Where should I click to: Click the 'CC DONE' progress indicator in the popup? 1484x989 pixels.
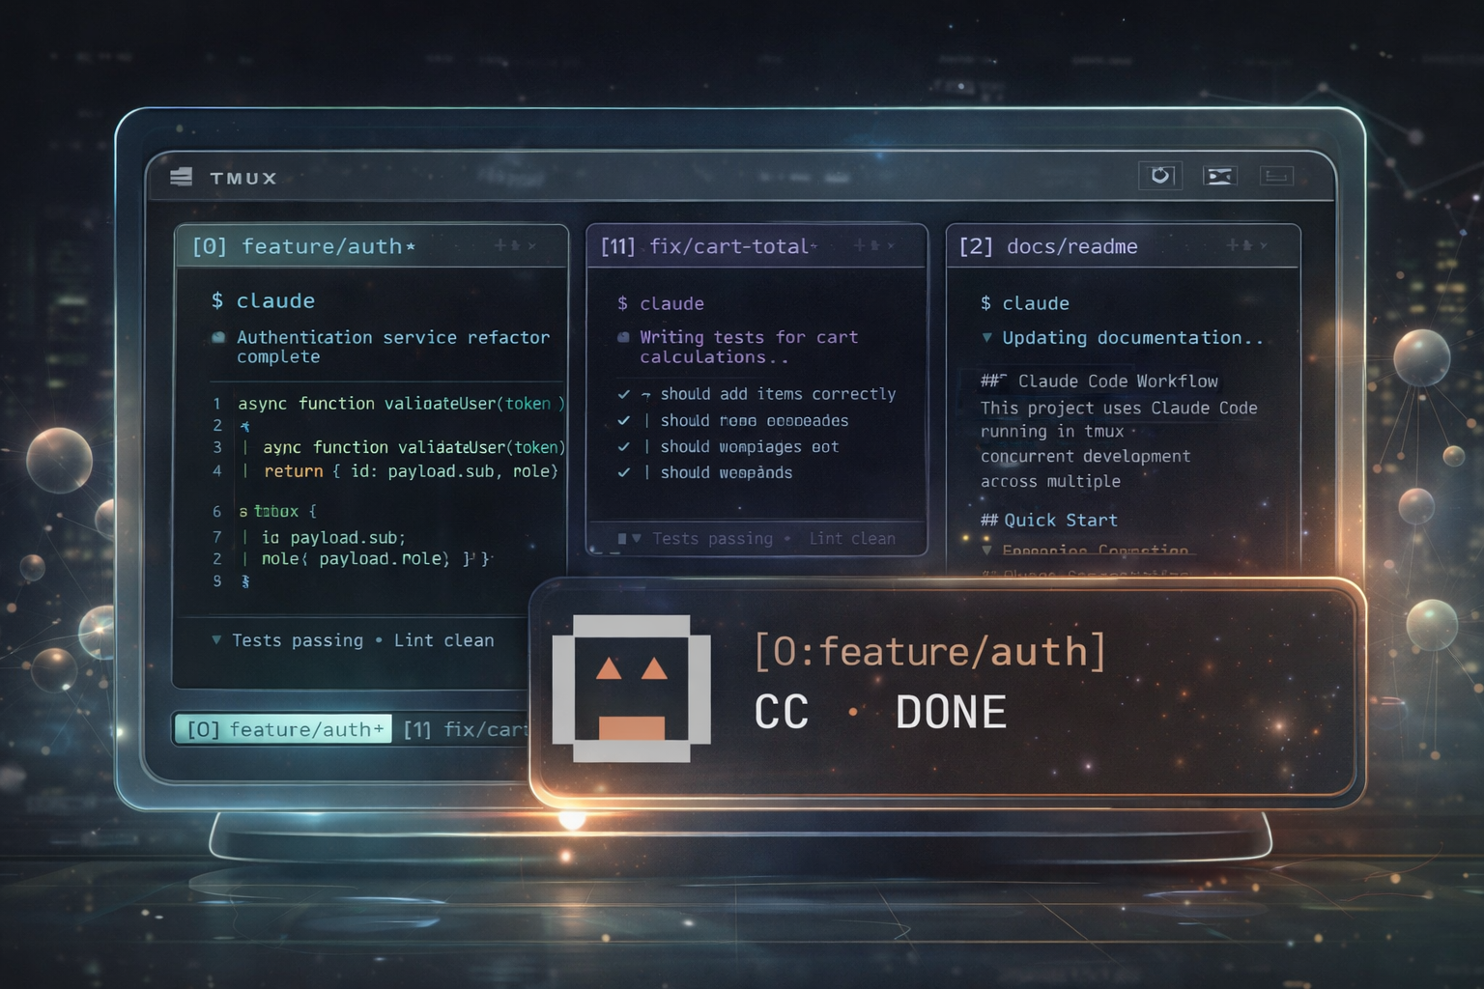(879, 712)
